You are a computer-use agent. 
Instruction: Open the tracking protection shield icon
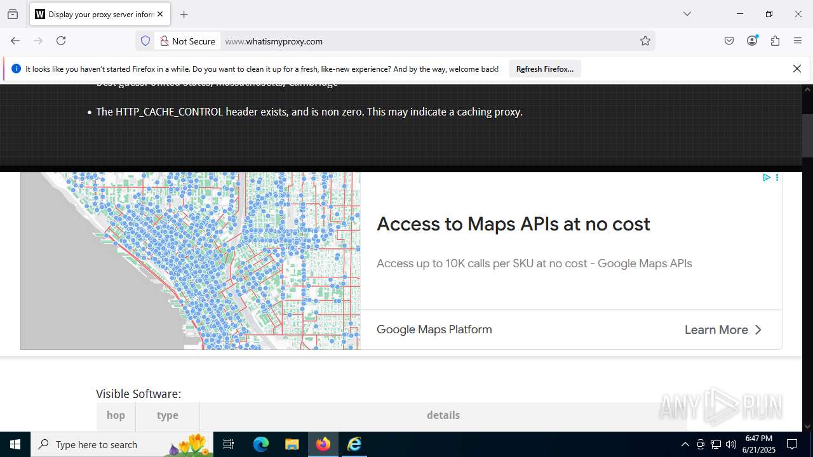pos(145,41)
